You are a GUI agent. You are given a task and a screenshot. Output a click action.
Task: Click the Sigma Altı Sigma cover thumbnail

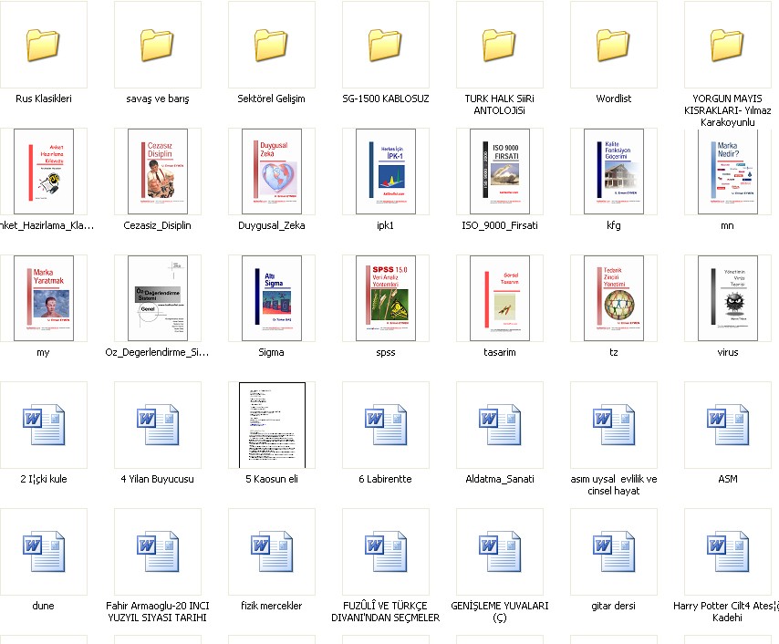pyautogui.click(x=272, y=298)
